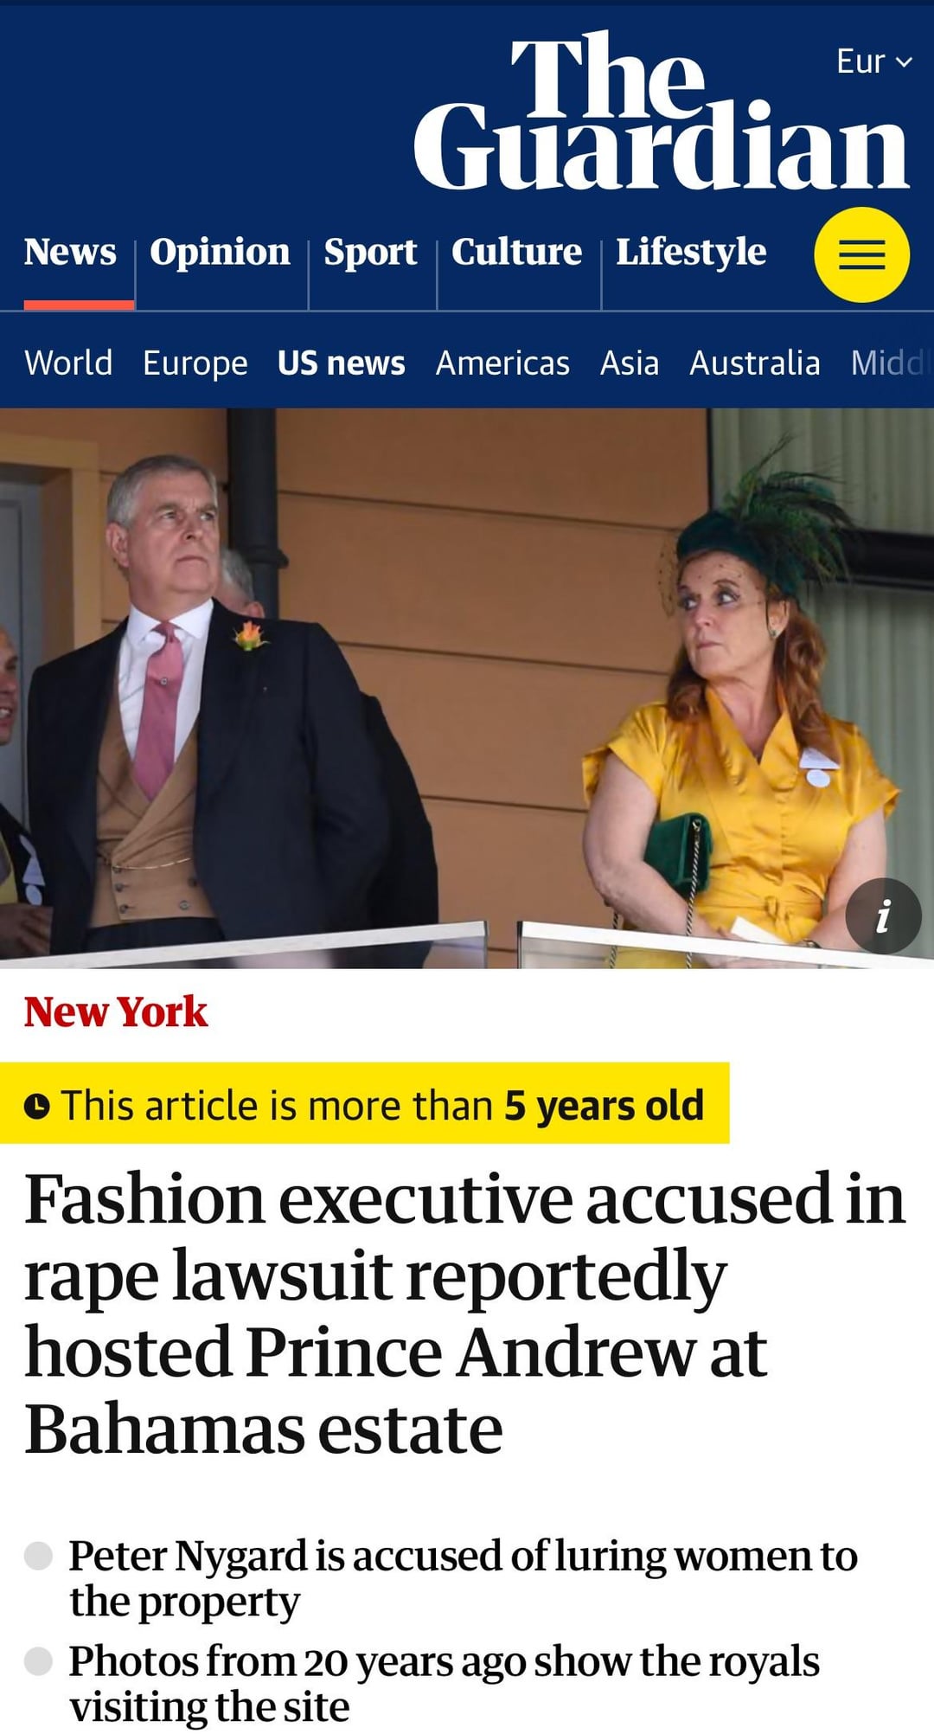Viewport: 934px width, 1734px height.
Task: Select the News tab
Action: coord(70,252)
